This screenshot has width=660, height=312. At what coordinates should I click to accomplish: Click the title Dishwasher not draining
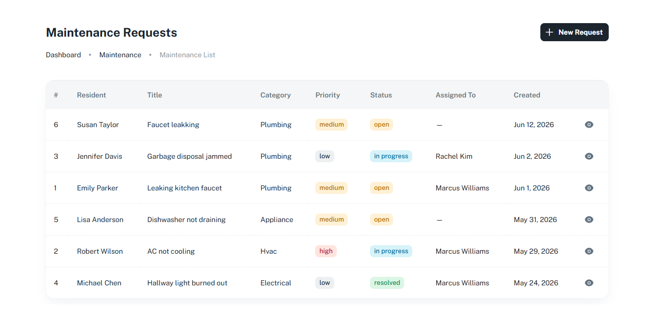pos(186,220)
